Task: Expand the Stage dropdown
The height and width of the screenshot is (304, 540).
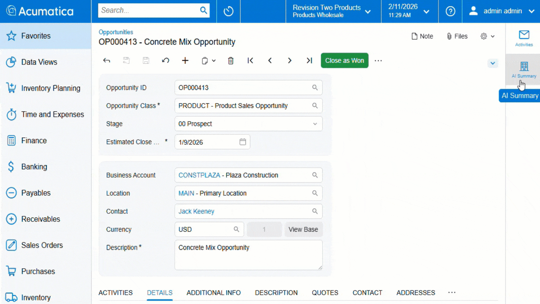Action: (315, 124)
